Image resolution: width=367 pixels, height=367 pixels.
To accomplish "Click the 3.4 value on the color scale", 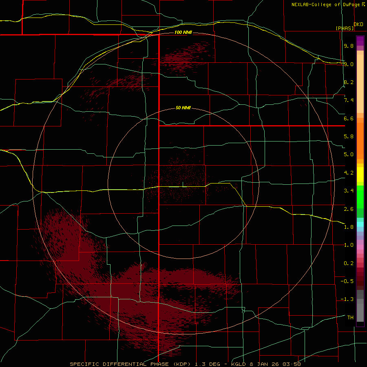I will pyautogui.click(x=349, y=191).
